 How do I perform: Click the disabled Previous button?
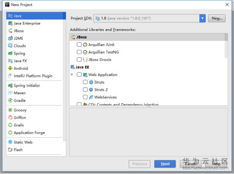pyautogui.click(x=139, y=164)
